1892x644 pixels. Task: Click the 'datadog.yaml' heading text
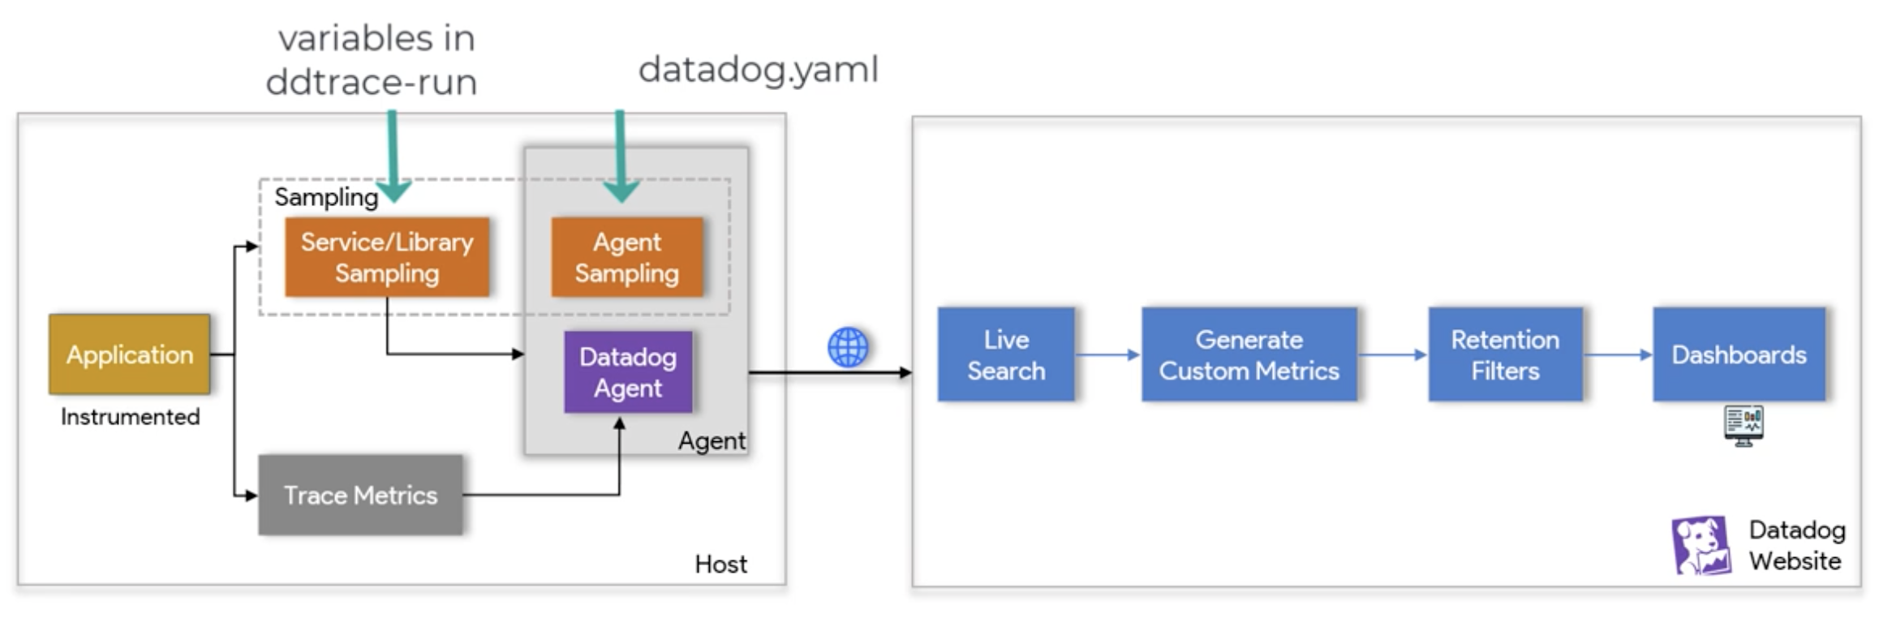(759, 70)
